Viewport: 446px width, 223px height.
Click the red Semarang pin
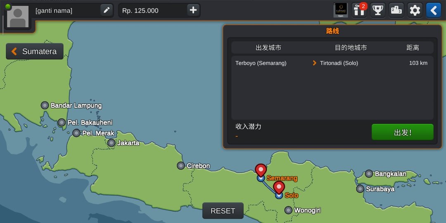[261, 170]
